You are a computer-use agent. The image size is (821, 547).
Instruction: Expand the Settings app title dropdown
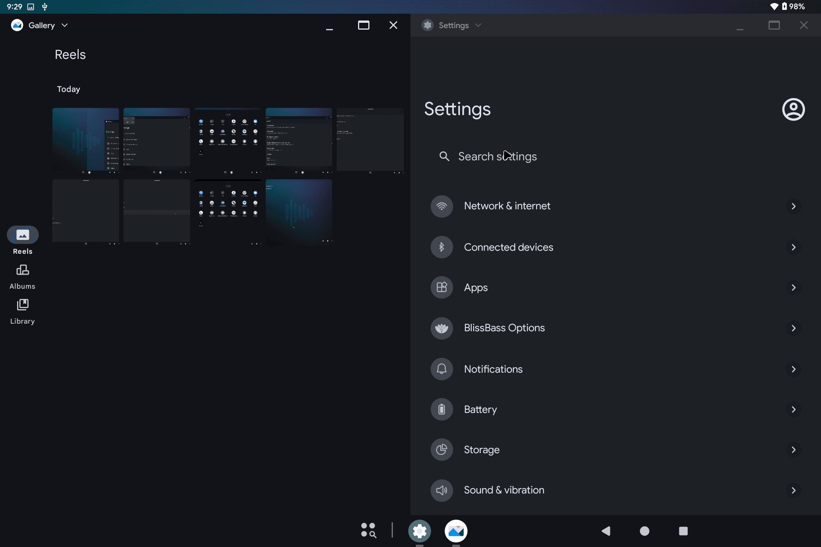[x=478, y=25]
